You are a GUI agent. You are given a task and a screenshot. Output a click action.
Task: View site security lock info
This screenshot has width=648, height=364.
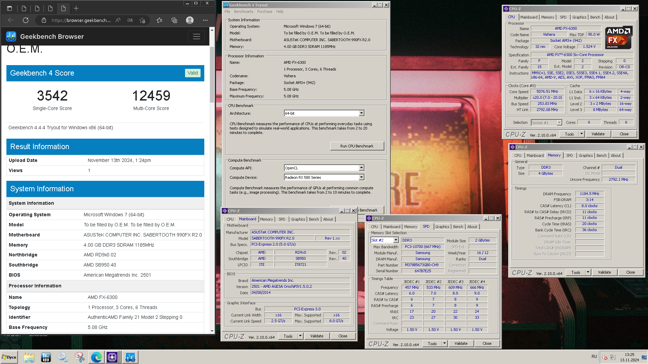click(44, 20)
